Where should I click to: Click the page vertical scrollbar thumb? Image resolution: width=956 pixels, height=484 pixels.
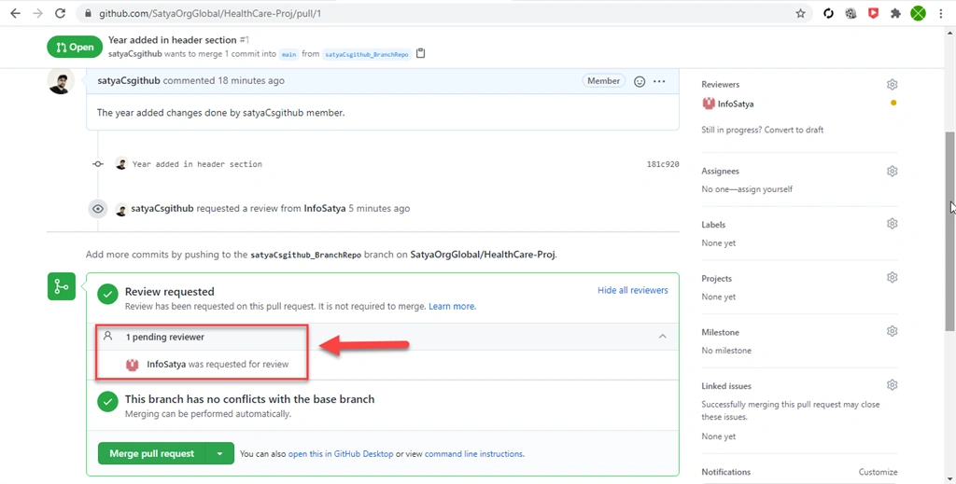click(x=949, y=231)
